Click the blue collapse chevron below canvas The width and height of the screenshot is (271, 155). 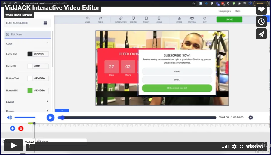click(62, 110)
